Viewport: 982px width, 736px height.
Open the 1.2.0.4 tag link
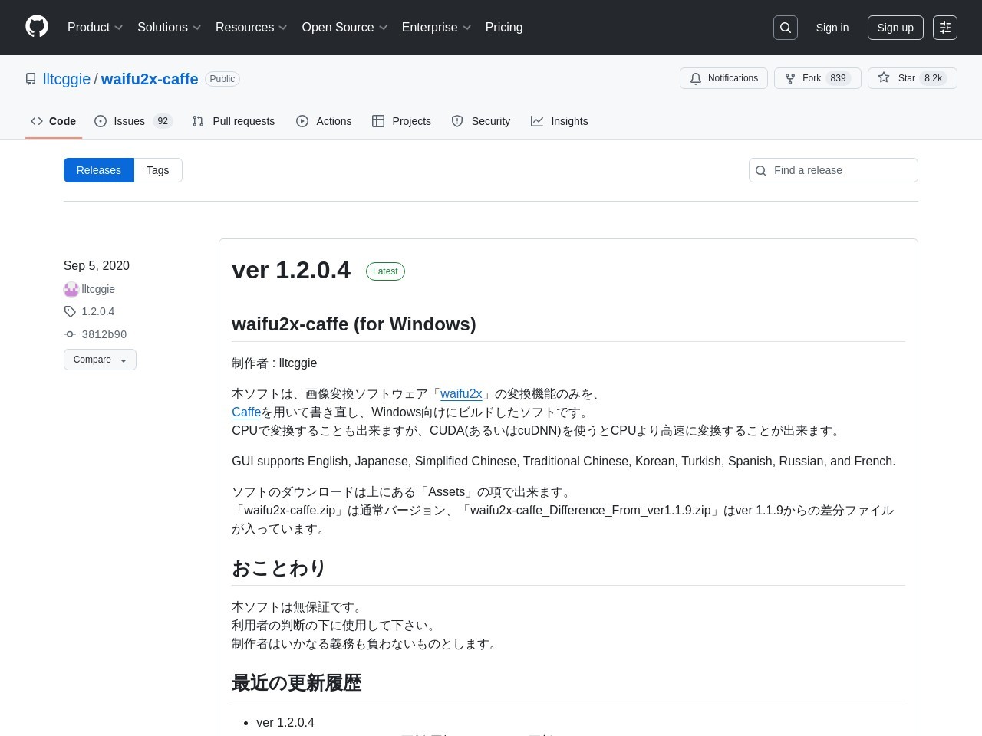tap(98, 311)
